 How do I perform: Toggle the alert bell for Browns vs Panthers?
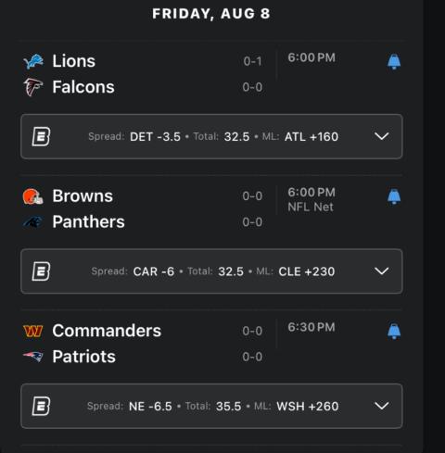coord(394,196)
